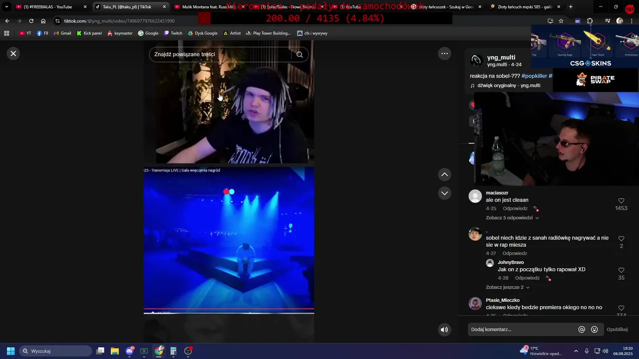
Task: Click the Opublikuj post button
Action: [x=617, y=330]
